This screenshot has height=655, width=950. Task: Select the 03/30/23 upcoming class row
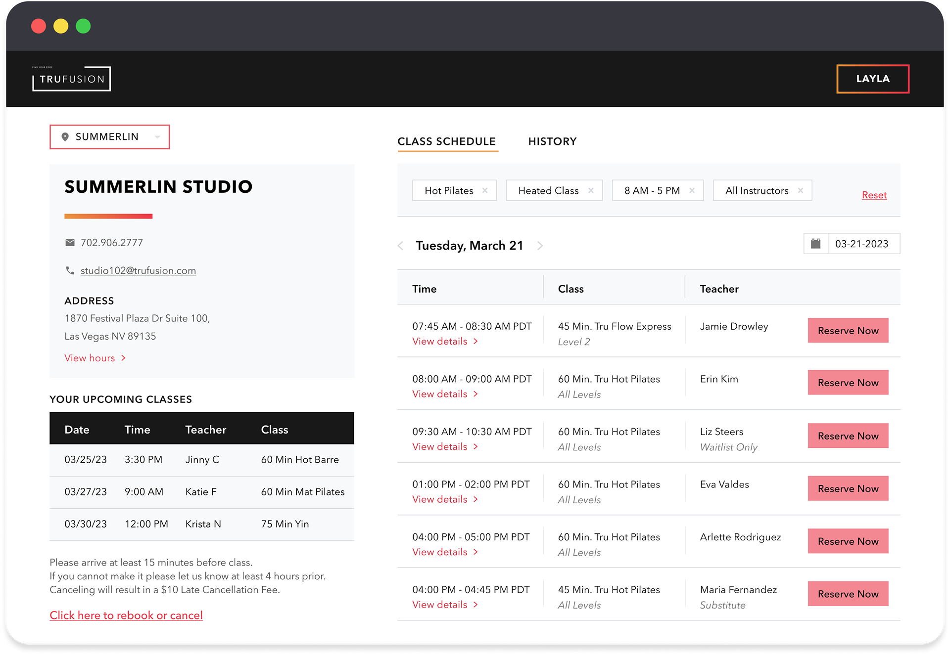point(202,524)
